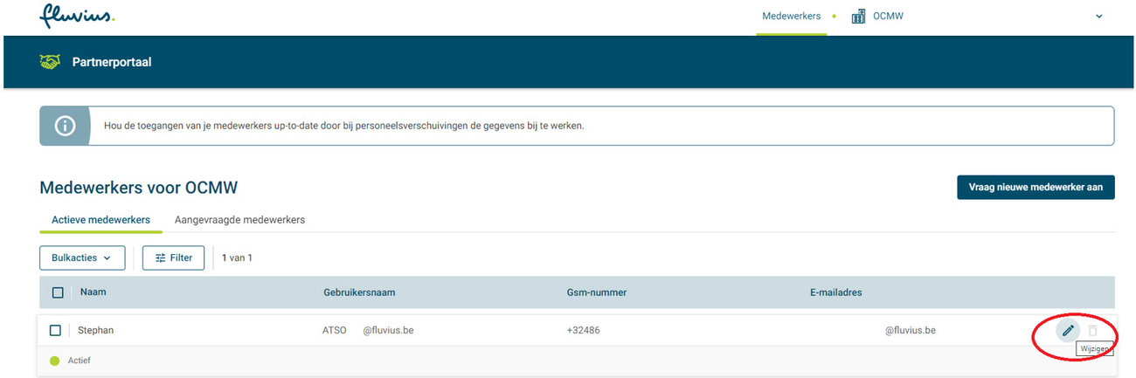Edit Stephan with the pencil icon
Screen dimensions: 1136x378
pyautogui.click(x=1068, y=331)
